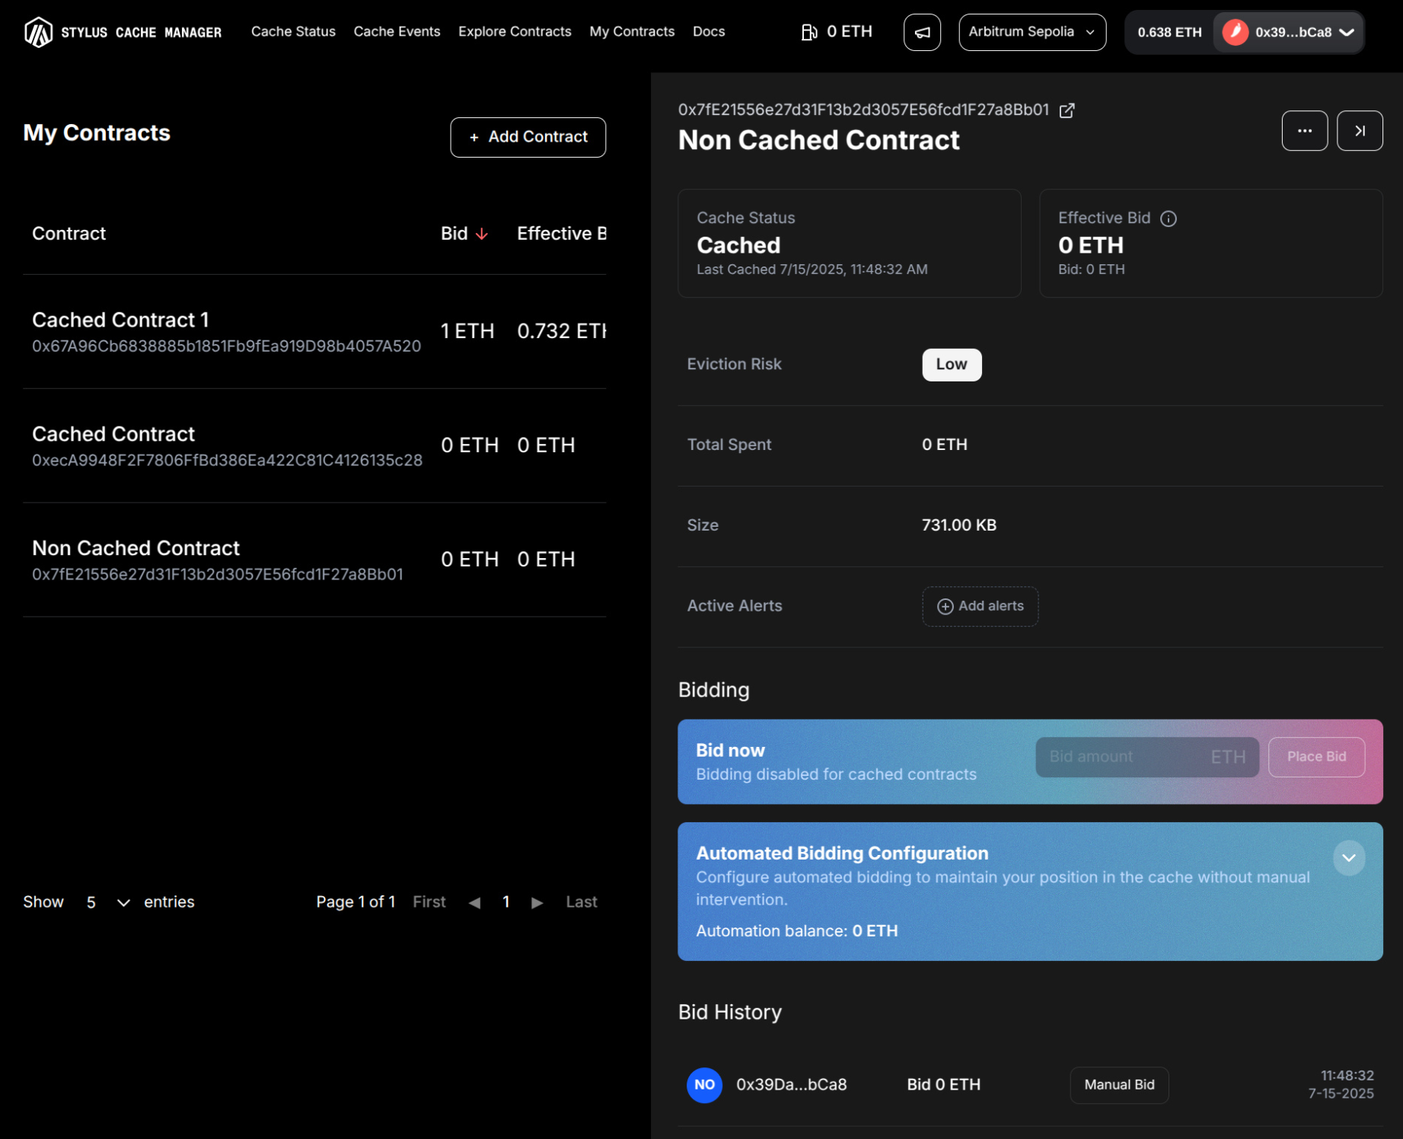This screenshot has width=1403, height=1139.
Task: Click the NO bidder avatar
Action: pos(704,1085)
